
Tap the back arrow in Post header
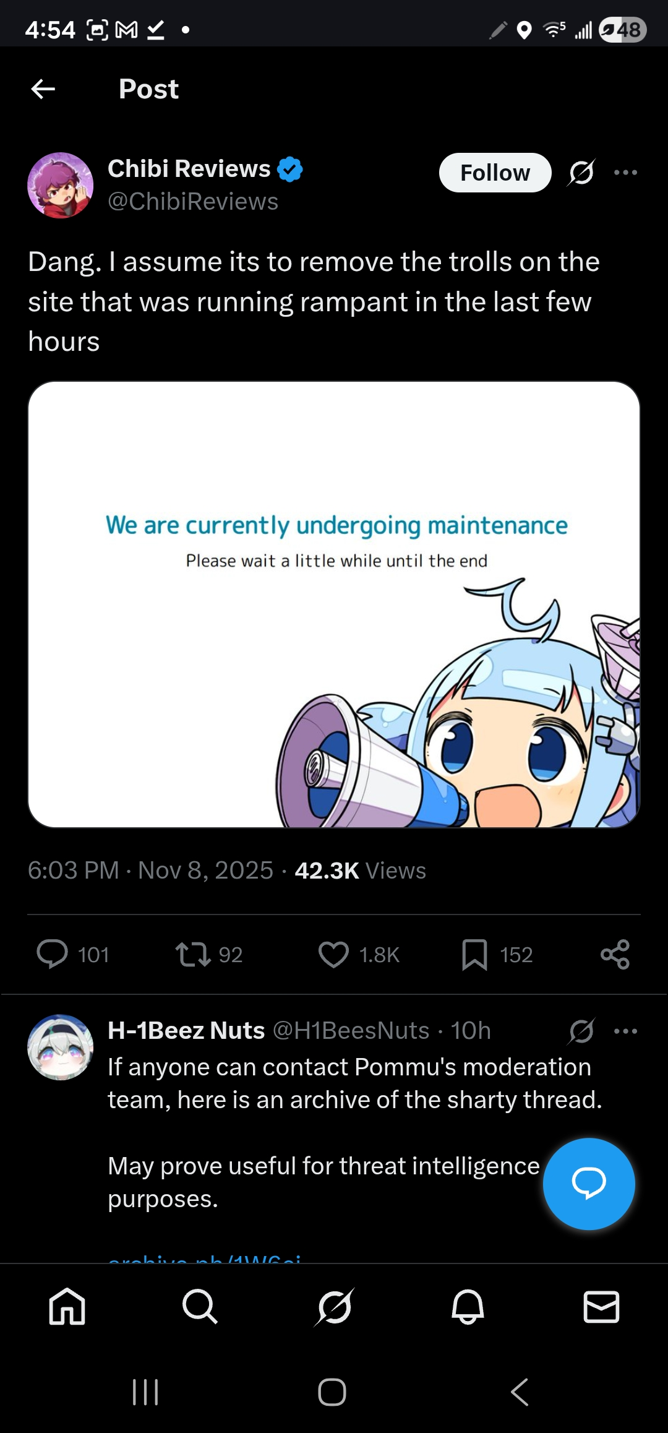pyautogui.click(x=43, y=89)
